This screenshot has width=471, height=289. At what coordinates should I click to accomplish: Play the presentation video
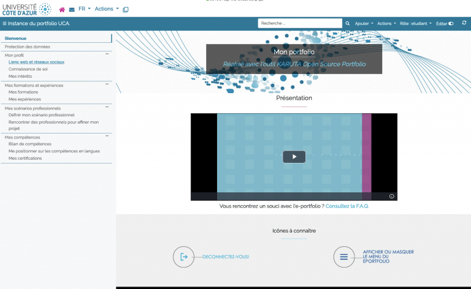294,157
